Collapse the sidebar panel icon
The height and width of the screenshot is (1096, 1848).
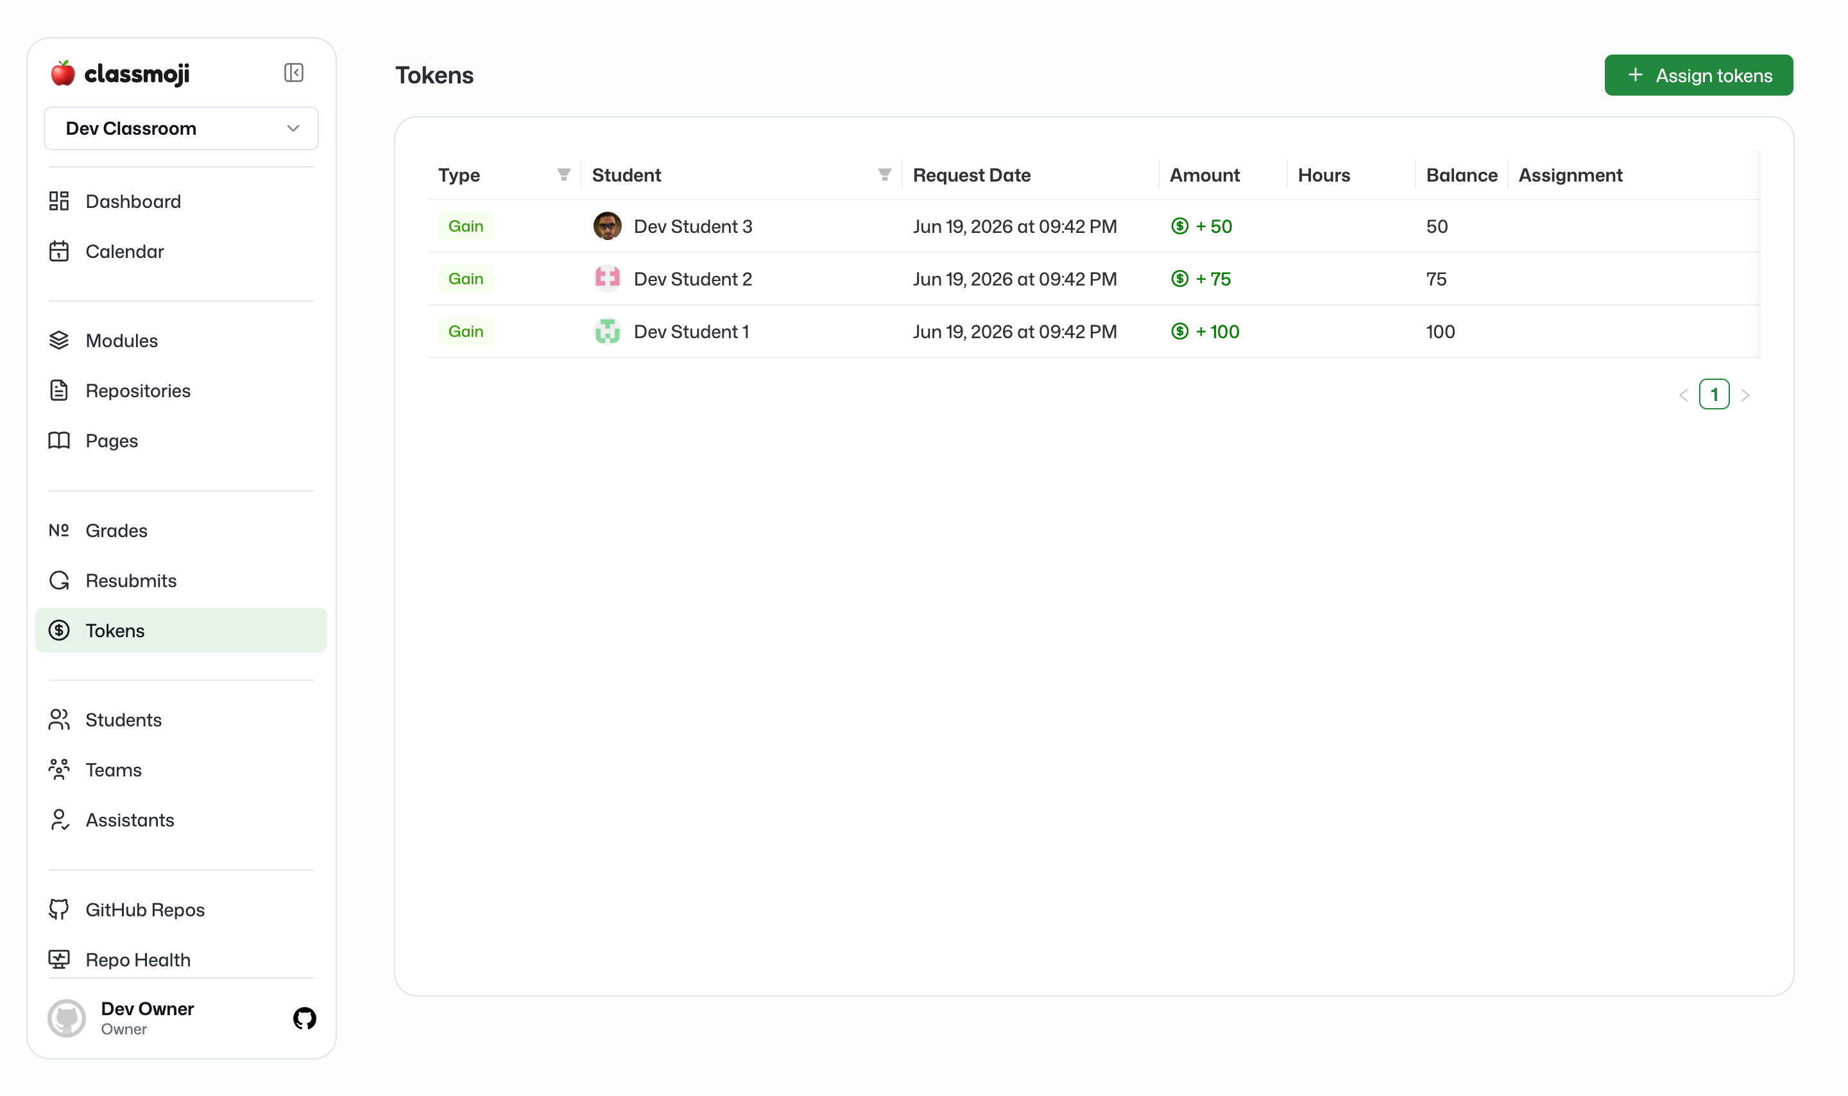point(294,73)
